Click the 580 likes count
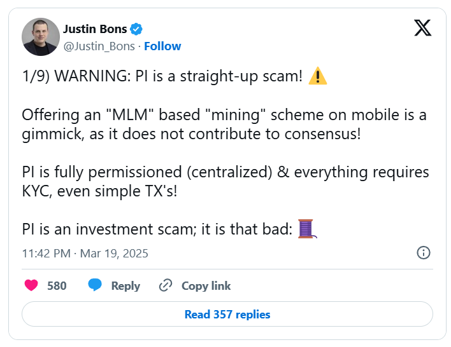This screenshot has width=451, height=347. 57,285
